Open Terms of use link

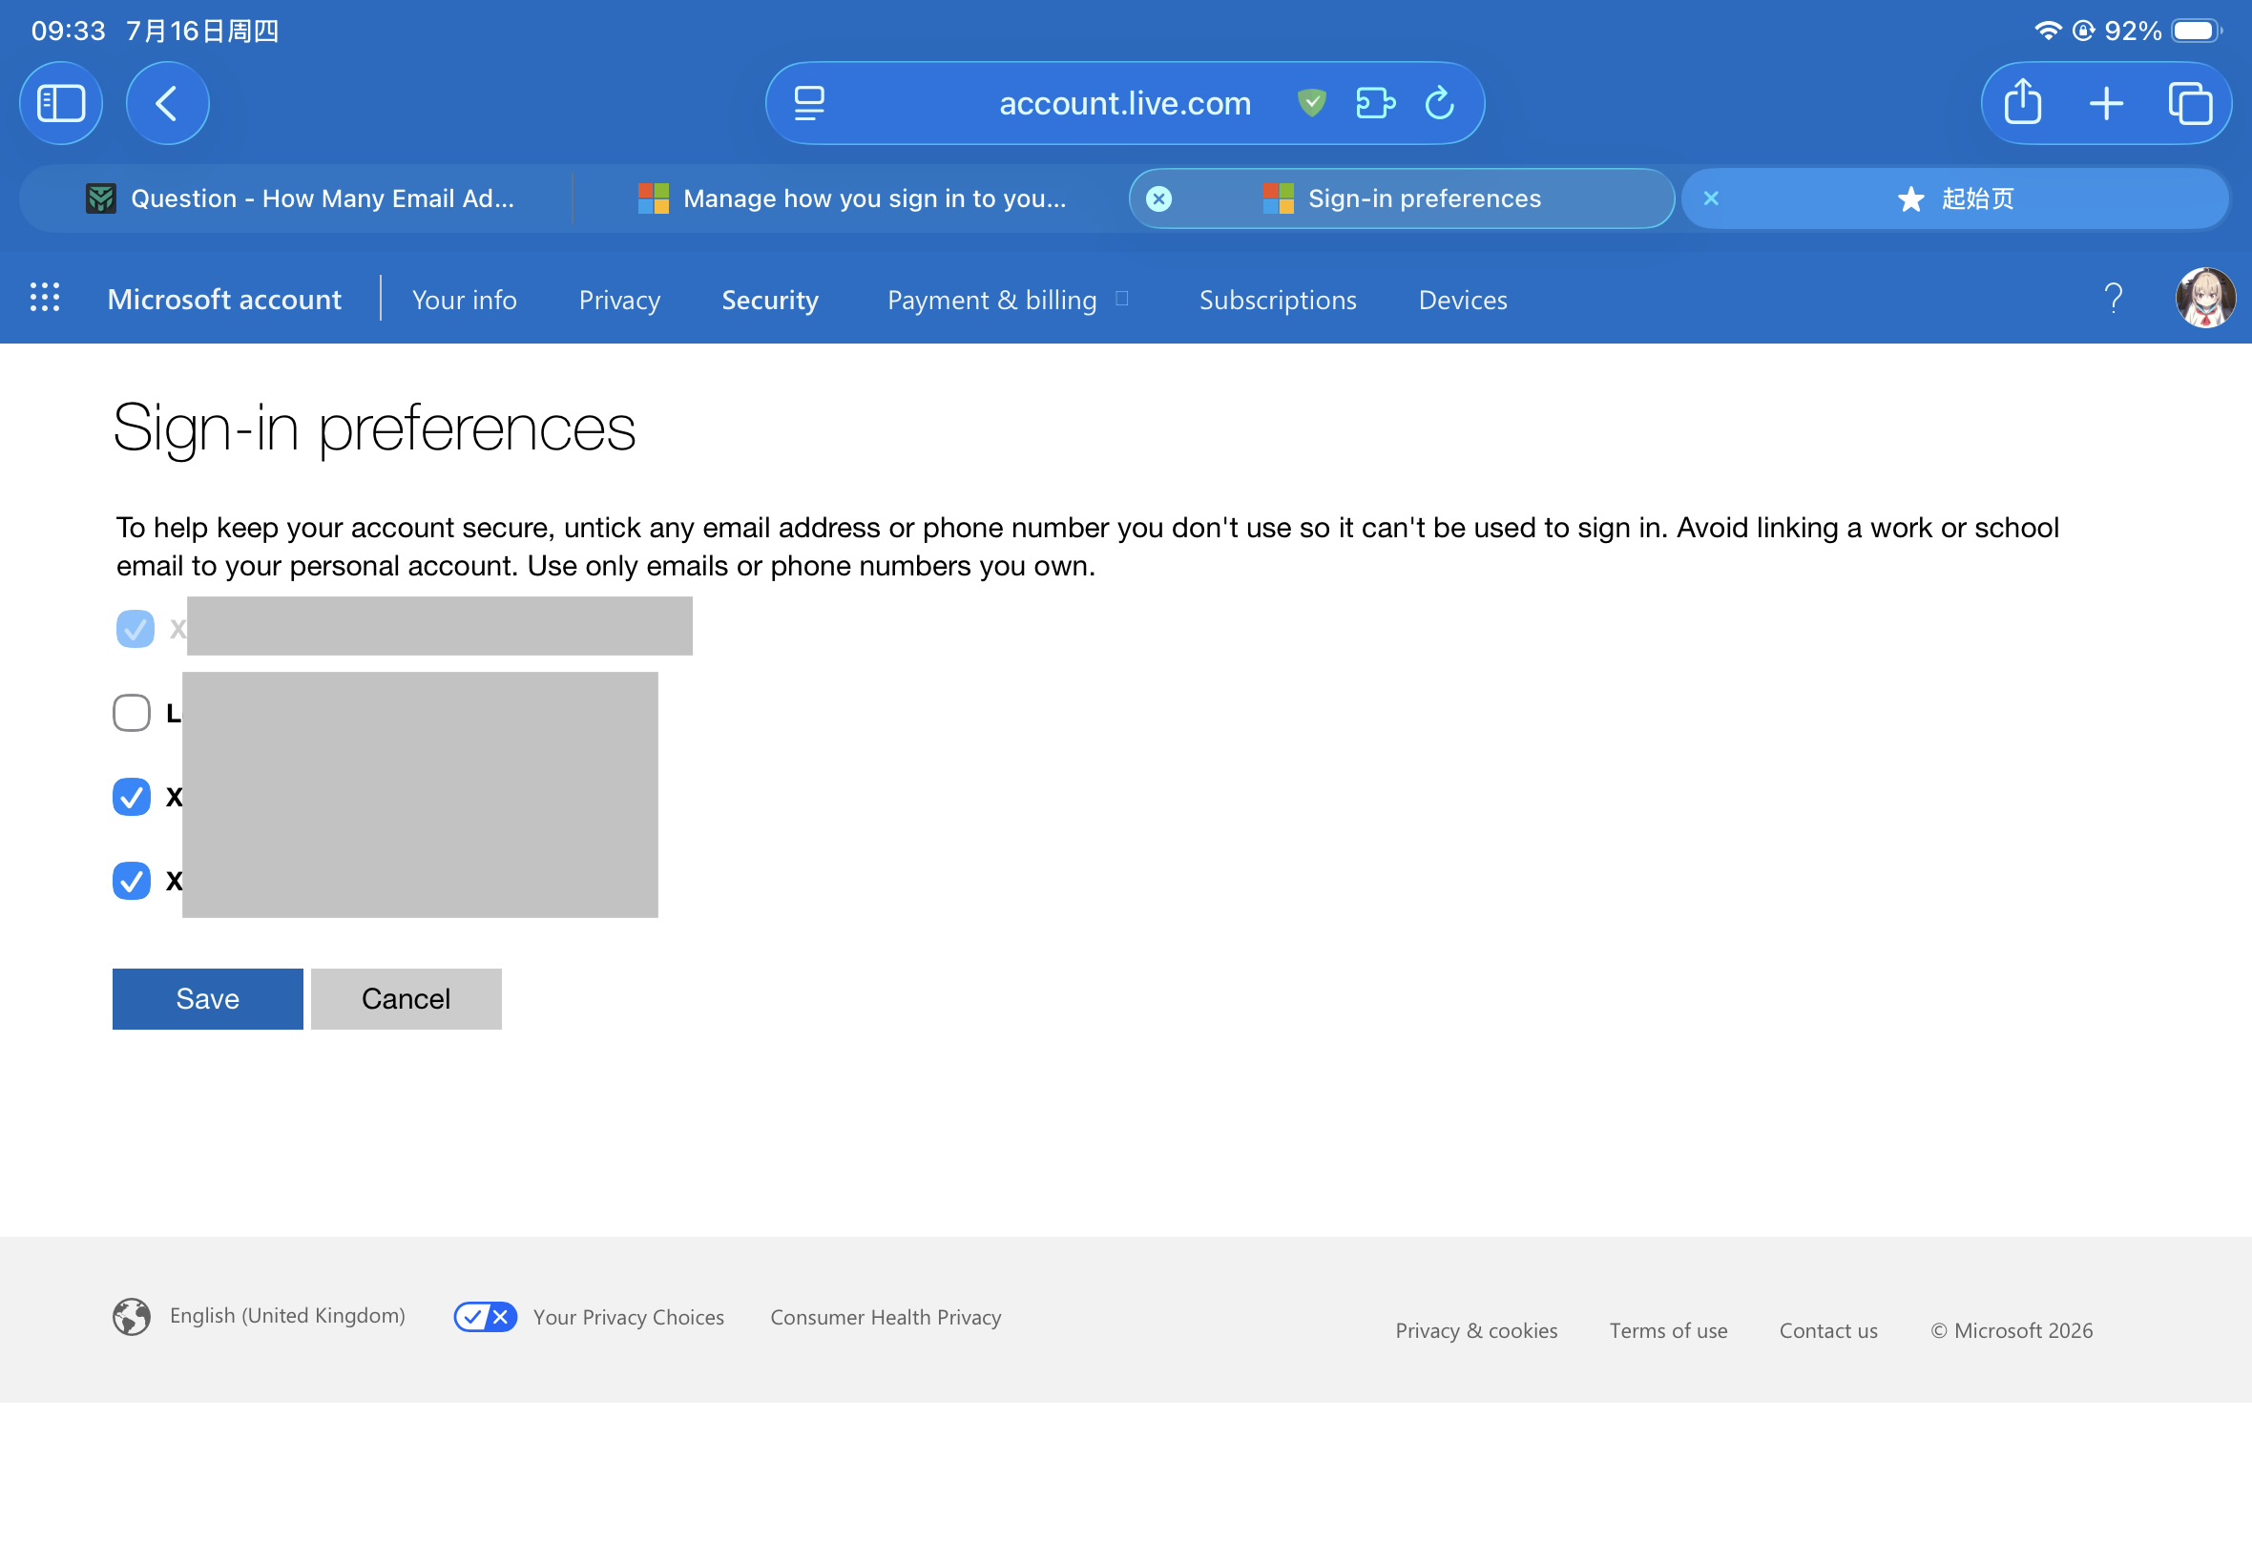1668,1330
